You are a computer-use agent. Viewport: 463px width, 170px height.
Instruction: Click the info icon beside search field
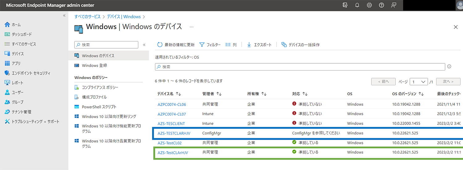[x=449, y=66]
